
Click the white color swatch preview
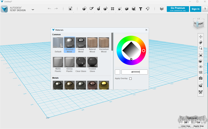pyautogui.click(x=118, y=72)
